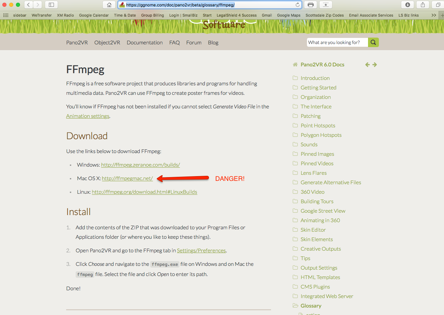
Task: Focus the 'What are you looking for?' search field
Action: [337, 42]
